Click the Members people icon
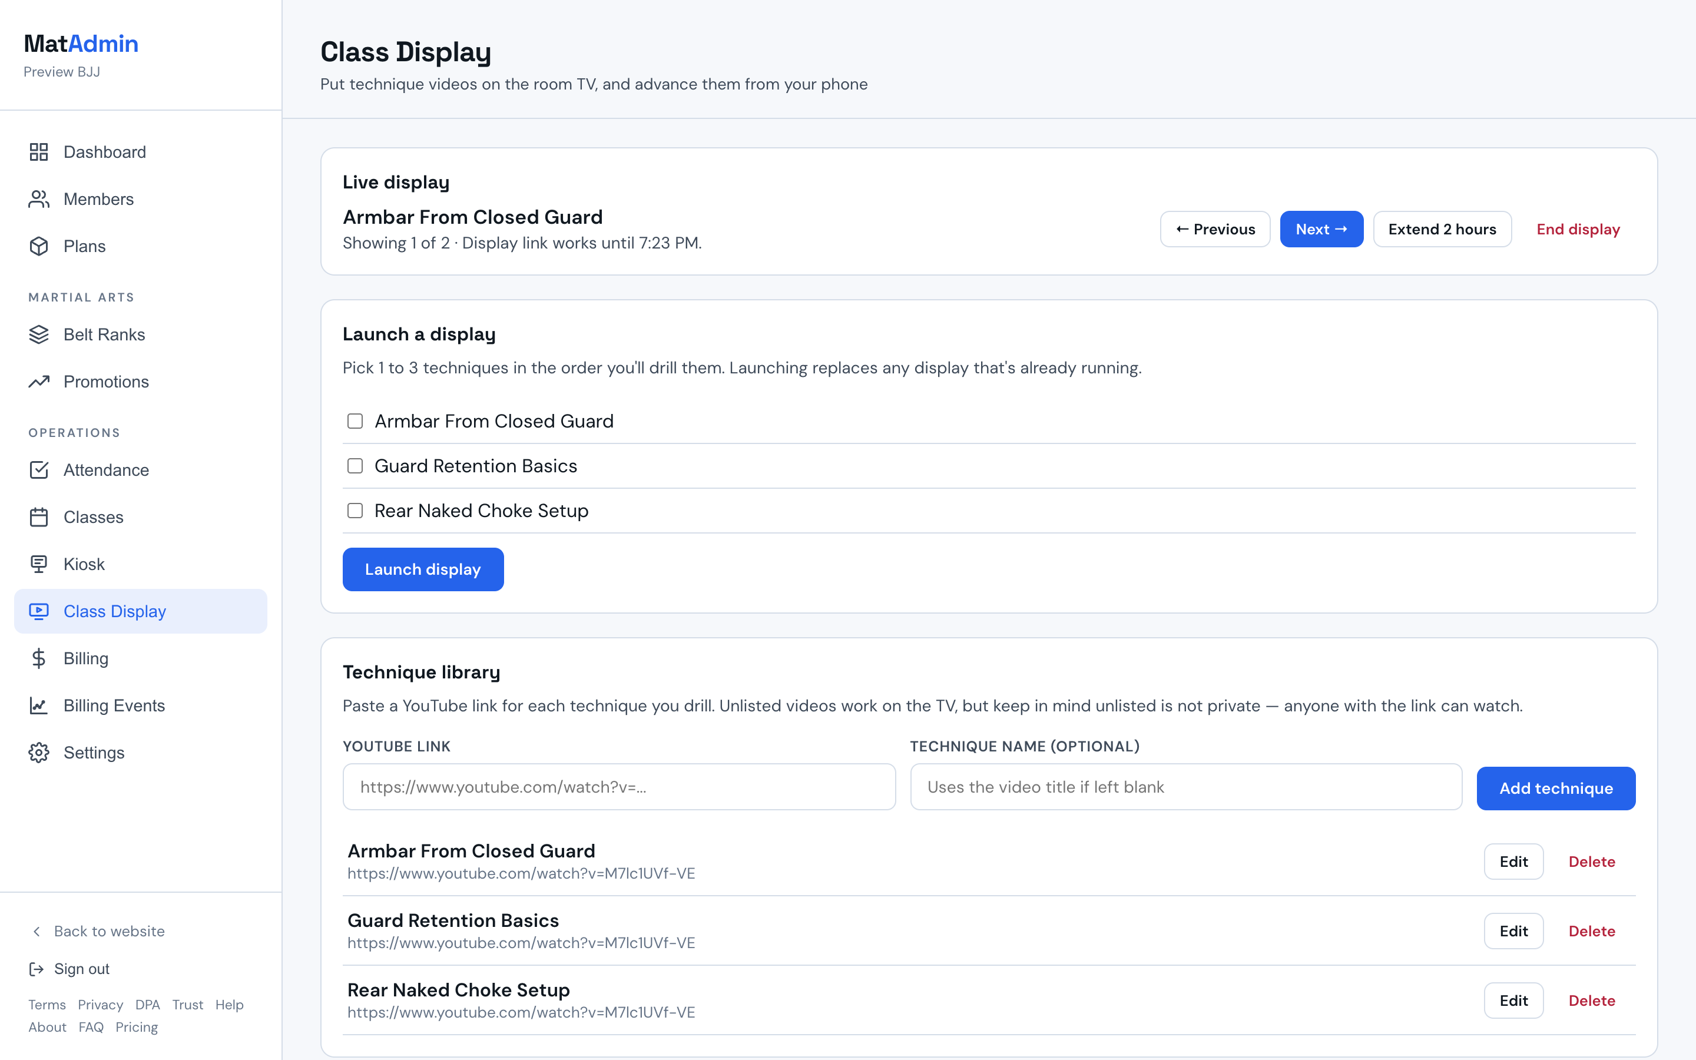Image resolution: width=1696 pixels, height=1060 pixels. (38, 199)
